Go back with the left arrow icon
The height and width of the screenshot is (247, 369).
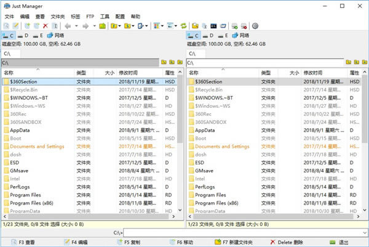68,26
